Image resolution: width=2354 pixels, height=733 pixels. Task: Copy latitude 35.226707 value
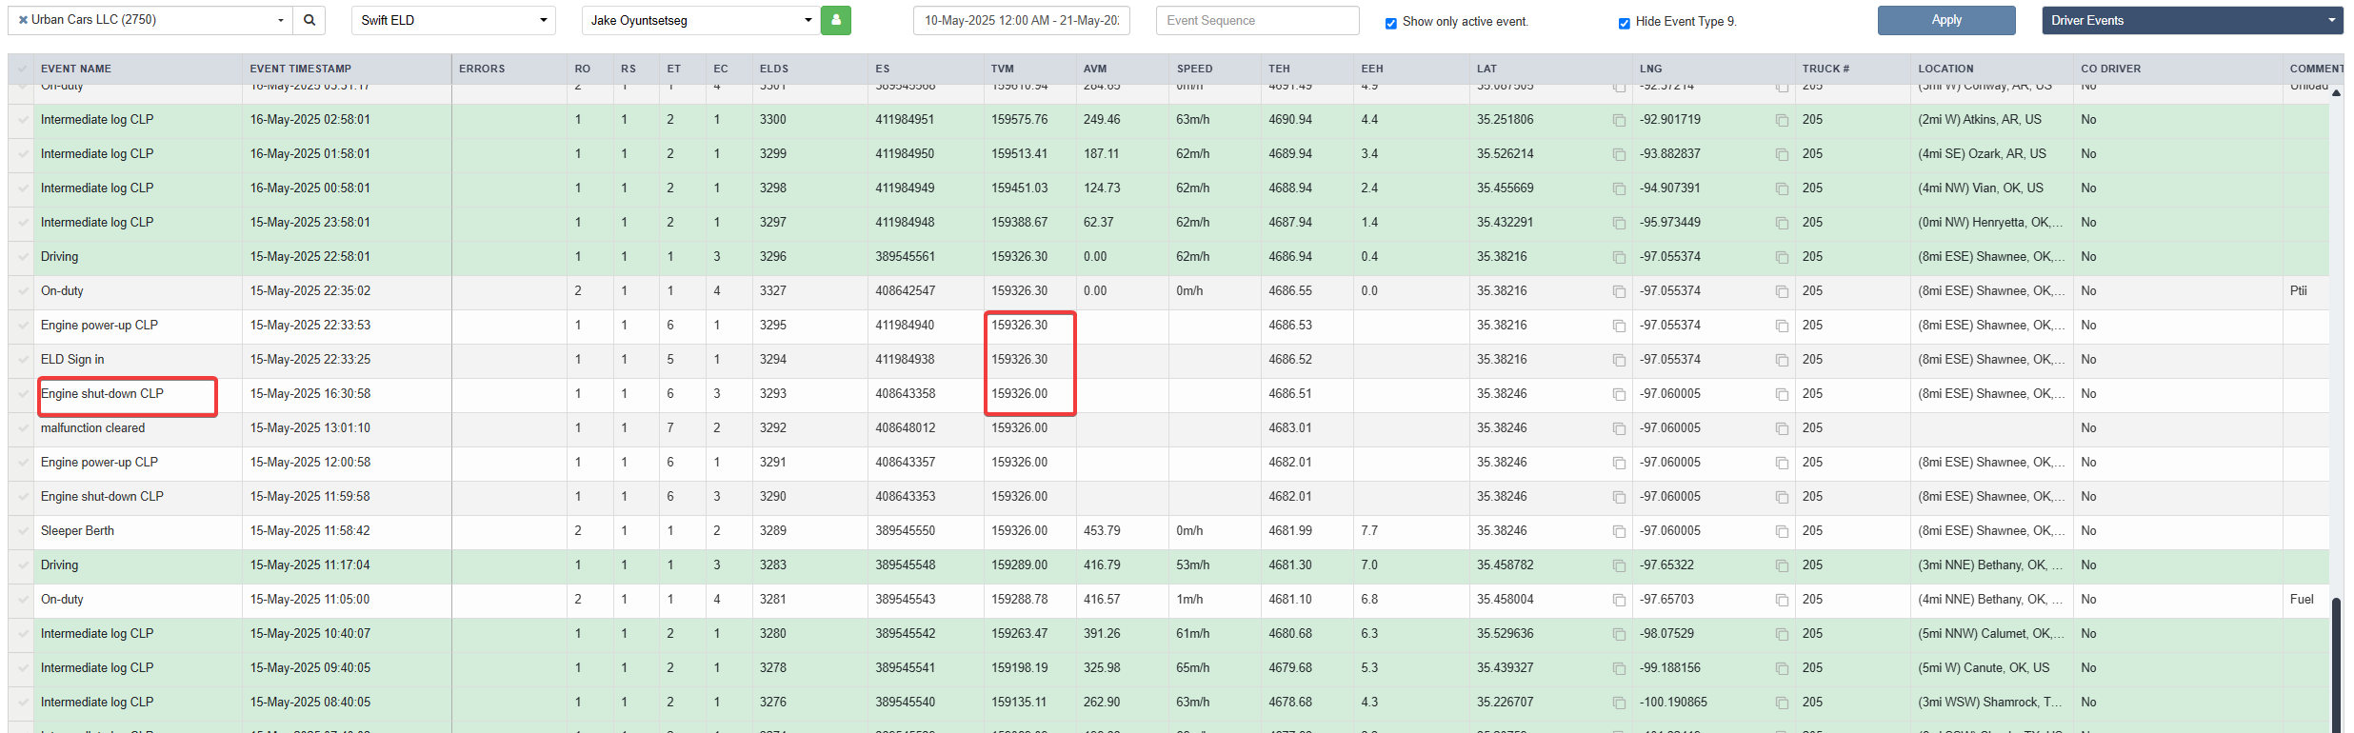(x=1619, y=703)
